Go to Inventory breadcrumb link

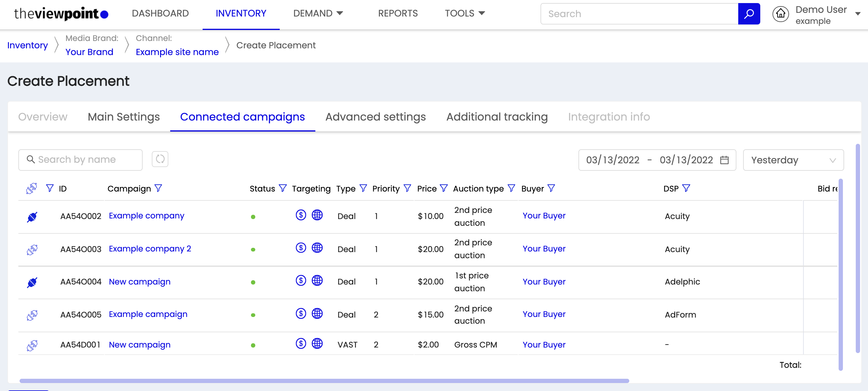click(27, 45)
